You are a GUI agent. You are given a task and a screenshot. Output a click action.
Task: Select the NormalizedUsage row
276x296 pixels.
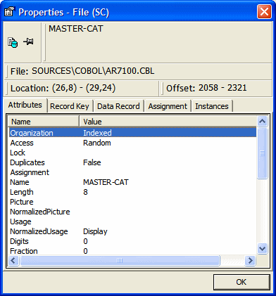pyautogui.click(x=132, y=231)
